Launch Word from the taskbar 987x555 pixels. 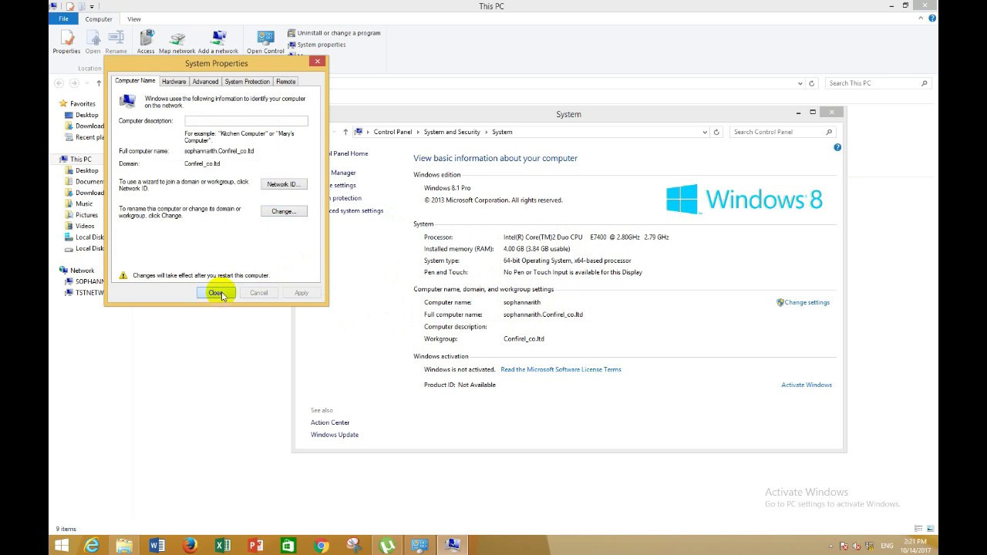tap(157, 546)
